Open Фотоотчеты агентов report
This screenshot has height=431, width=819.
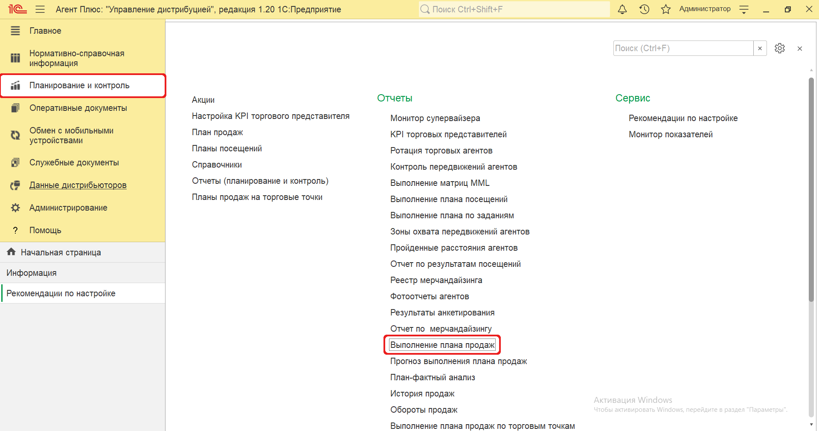(430, 296)
